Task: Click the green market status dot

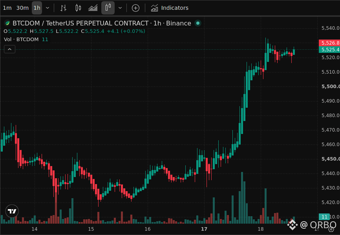Action: tap(198, 23)
